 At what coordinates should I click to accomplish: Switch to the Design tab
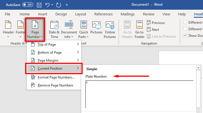pyautogui.click(x=61, y=14)
